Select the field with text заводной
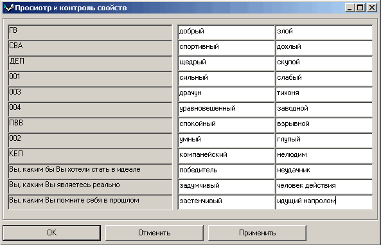The image size is (381, 245). 324,110
